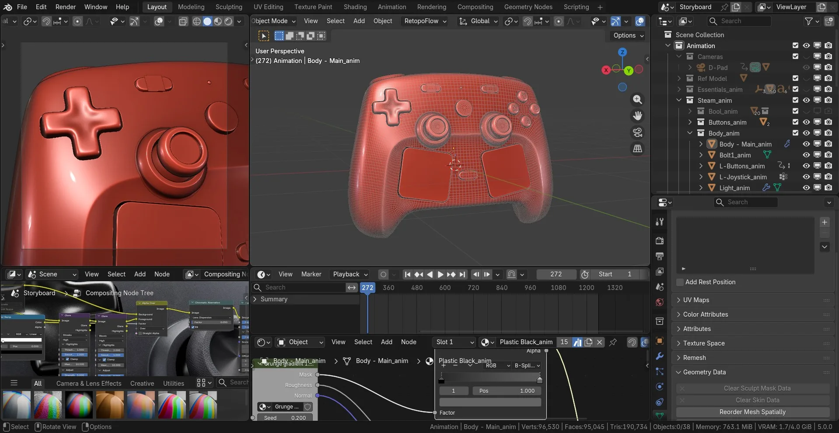Expand the Summary row in timeline
This screenshot has width=839, height=433.
pyautogui.click(x=255, y=299)
